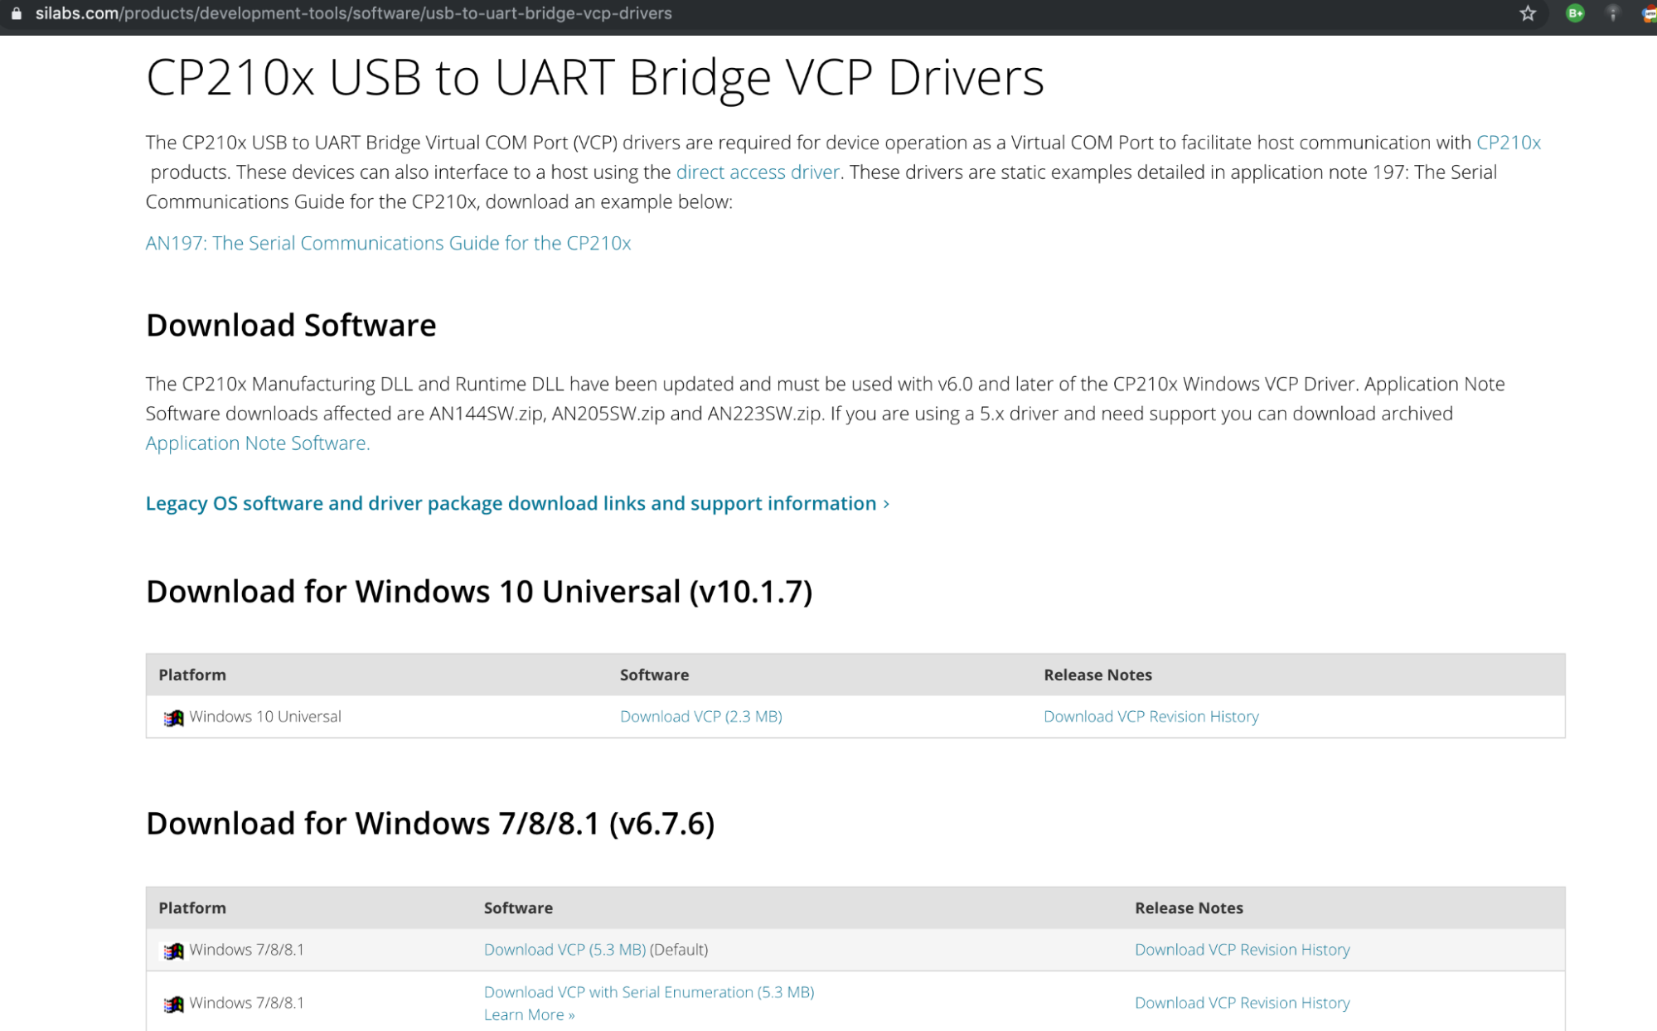Click the Windows logo next to first Windows 7/8/8.1 row
The image size is (1657, 1031).
pos(174,951)
